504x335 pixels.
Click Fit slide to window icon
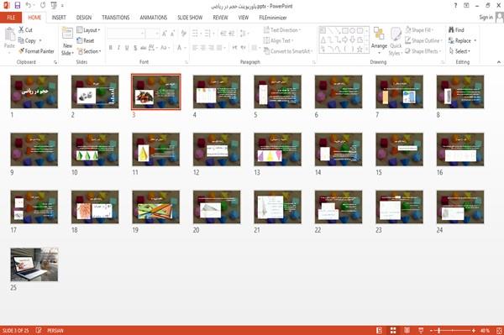coord(499,330)
